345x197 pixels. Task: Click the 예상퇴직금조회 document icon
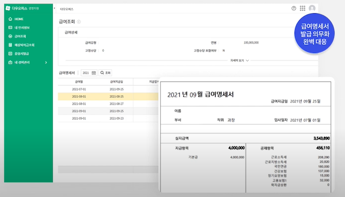pyautogui.click(x=10, y=45)
